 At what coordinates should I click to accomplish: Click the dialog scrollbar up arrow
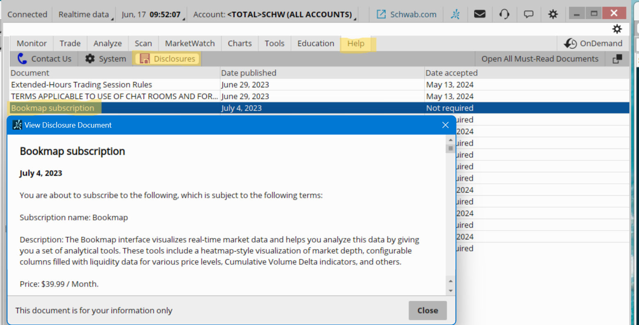click(451, 140)
